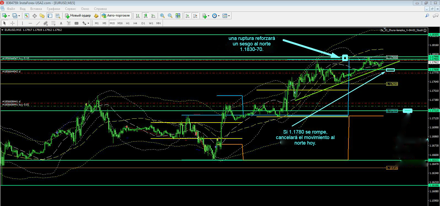Switch timeframe to H1
The height and width of the screenshot is (206, 440).
(128, 23)
